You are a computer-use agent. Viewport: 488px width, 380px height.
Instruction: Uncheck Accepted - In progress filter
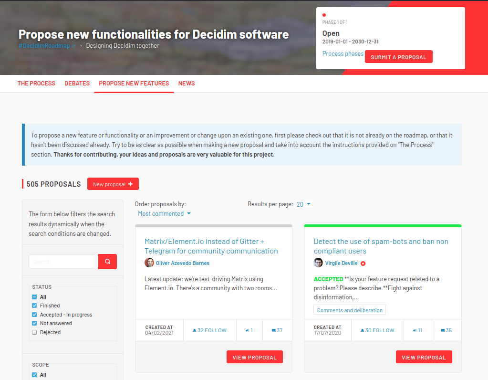[34, 315]
